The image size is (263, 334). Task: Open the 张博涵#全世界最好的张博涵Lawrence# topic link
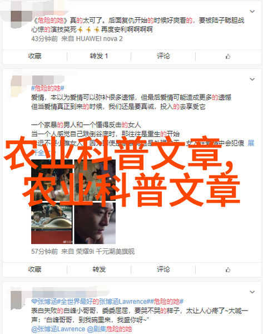[91, 302]
